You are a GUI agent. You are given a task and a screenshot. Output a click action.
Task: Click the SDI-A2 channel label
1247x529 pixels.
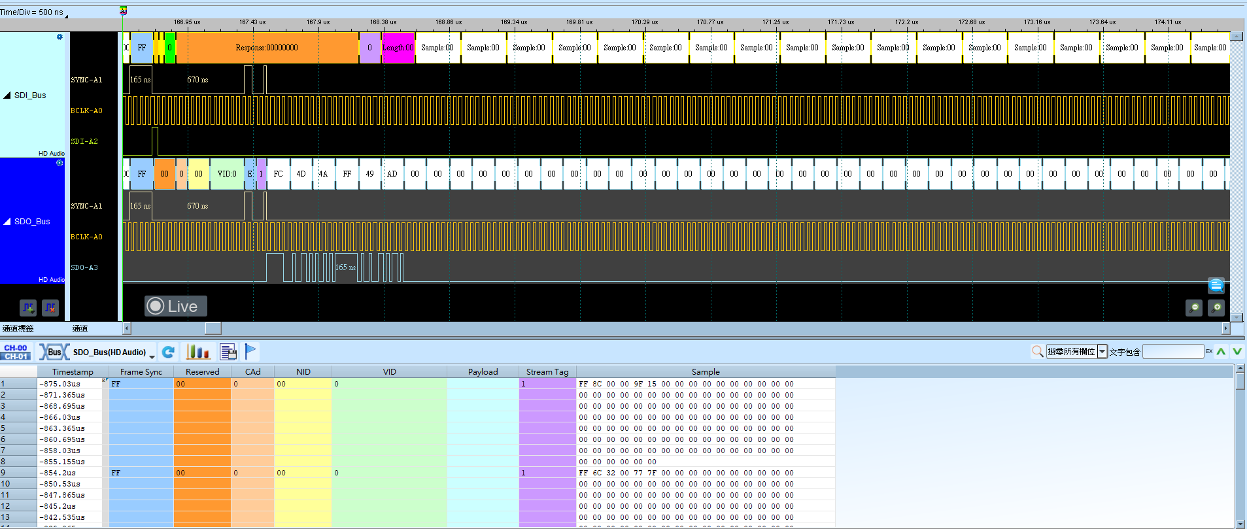84,141
